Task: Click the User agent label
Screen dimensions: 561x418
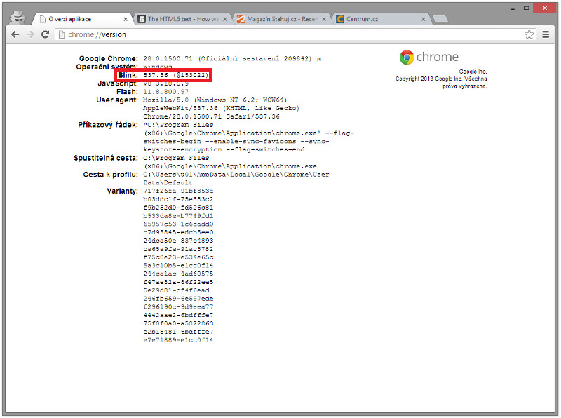Action: [117, 100]
